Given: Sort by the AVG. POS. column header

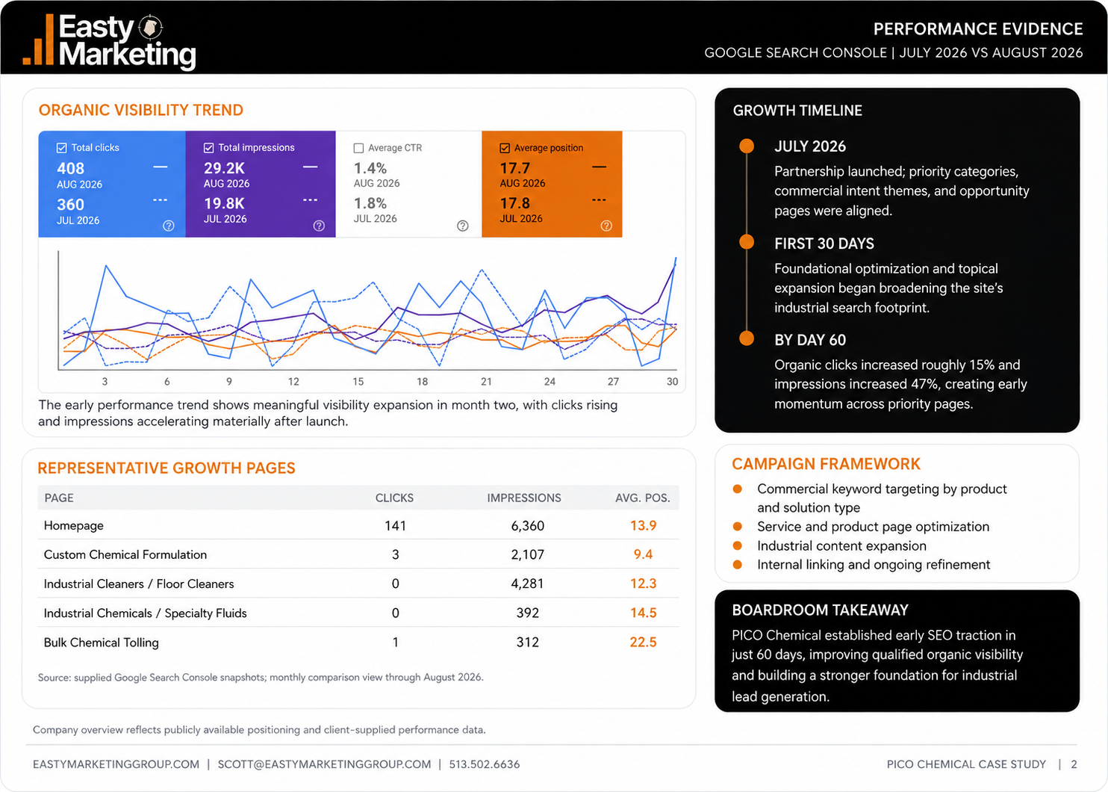Looking at the screenshot, I should point(643,498).
